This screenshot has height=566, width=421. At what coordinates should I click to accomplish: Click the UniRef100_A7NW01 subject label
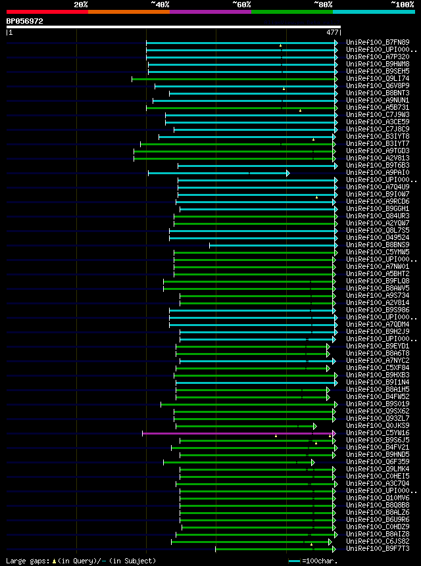pos(378,266)
